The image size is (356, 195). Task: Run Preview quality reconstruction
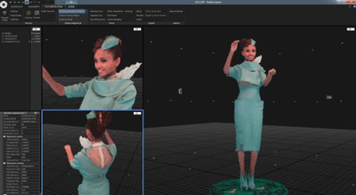14,11
